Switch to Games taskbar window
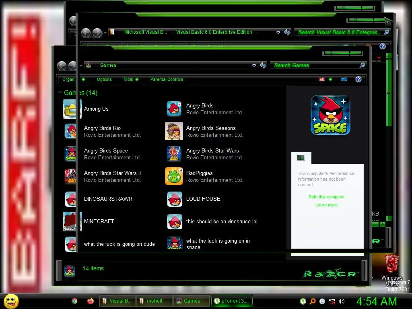The height and width of the screenshot is (309, 412). [192, 301]
